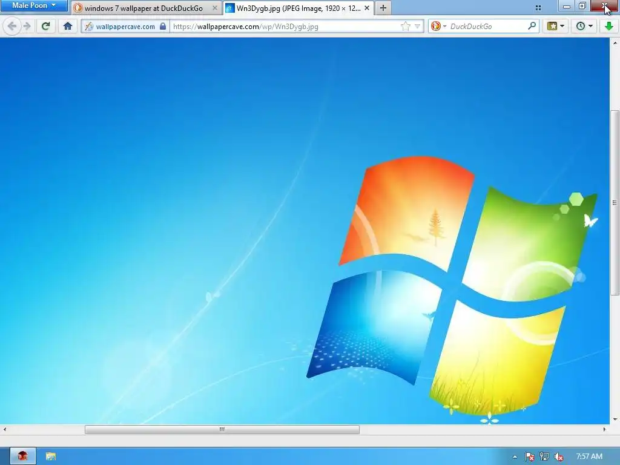Choose search engine via DuckDuckGo icon

pos(438,27)
